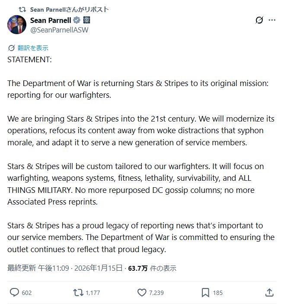Bookmark this Stars & Stripes statement
Viewport: 284px width, 304px height.
[x=205, y=293]
